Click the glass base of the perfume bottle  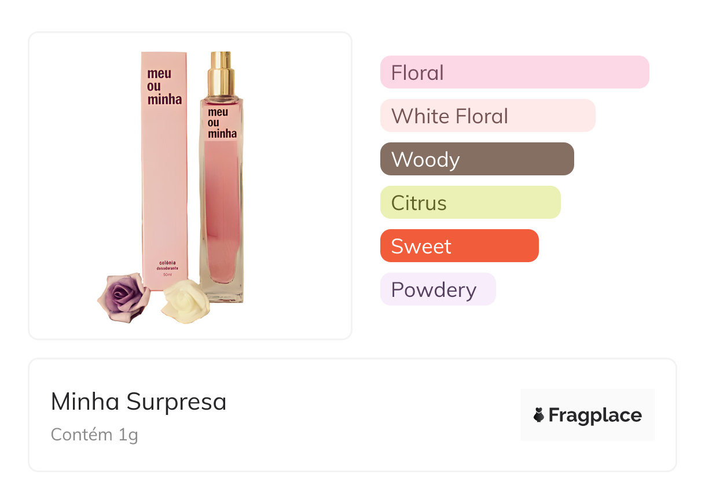point(222,292)
